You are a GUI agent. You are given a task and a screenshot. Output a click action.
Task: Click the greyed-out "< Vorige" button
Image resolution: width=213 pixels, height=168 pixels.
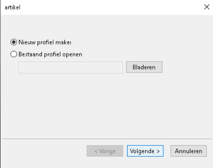[105, 151]
